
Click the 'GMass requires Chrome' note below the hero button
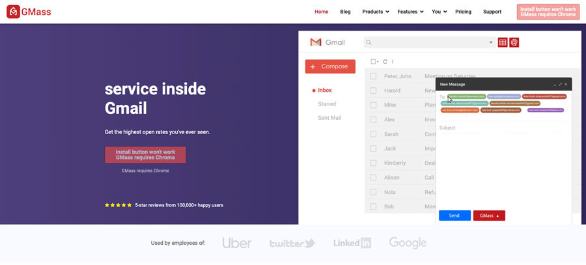point(145,171)
